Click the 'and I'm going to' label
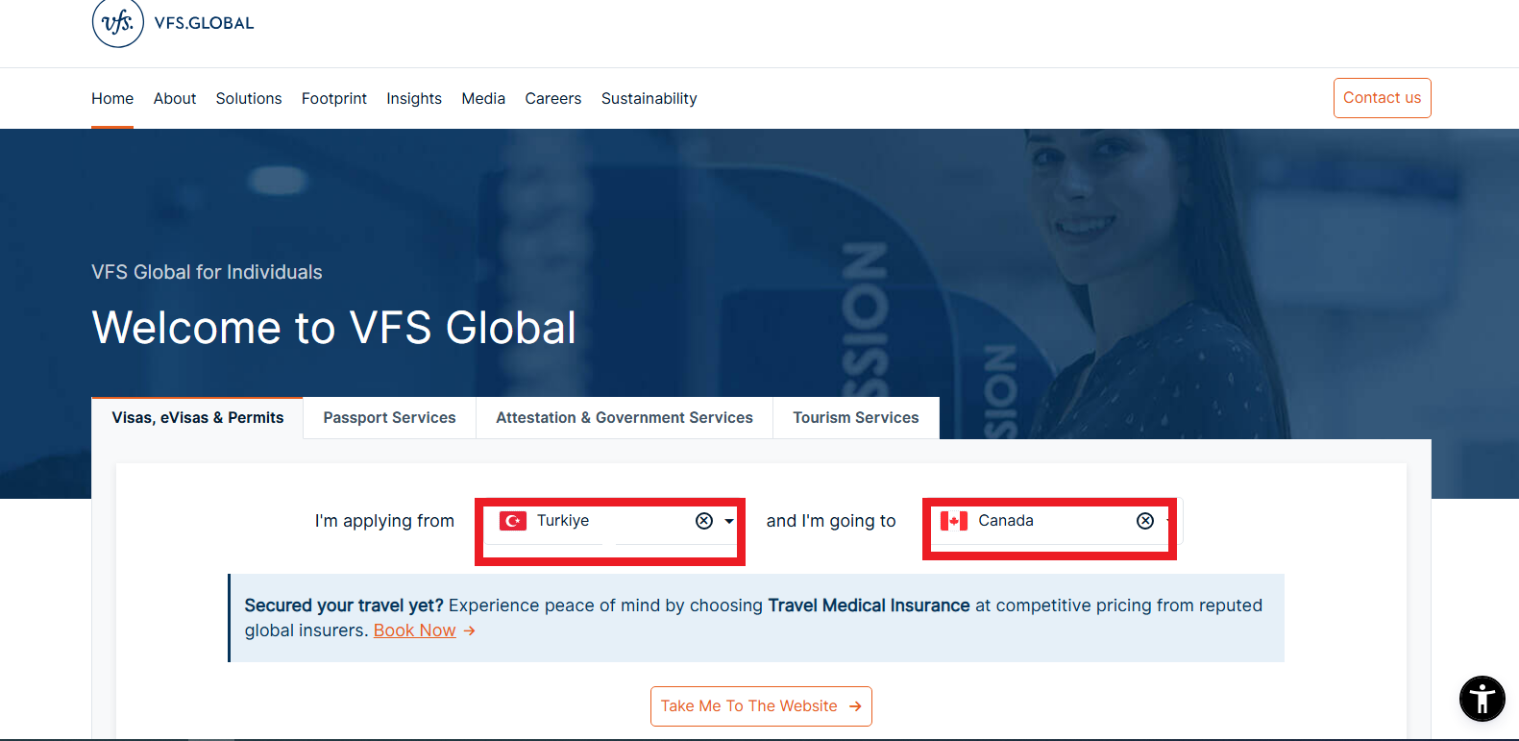The image size is (1519, 741). (x=831, y=521)
